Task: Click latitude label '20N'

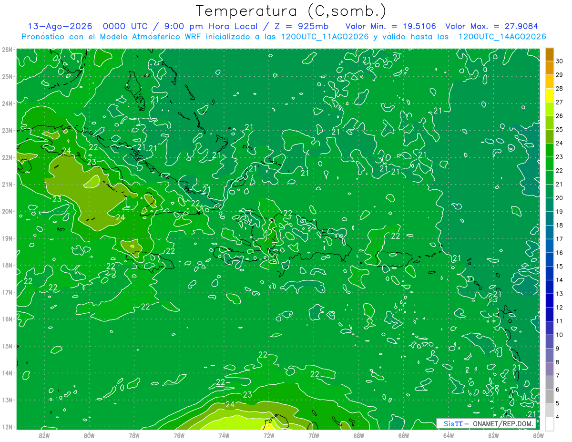Action: pyautogui.click(x=7, y=211)
